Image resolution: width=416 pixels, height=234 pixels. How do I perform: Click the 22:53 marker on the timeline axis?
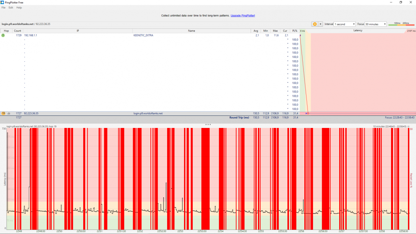click(x=180, y=231)
